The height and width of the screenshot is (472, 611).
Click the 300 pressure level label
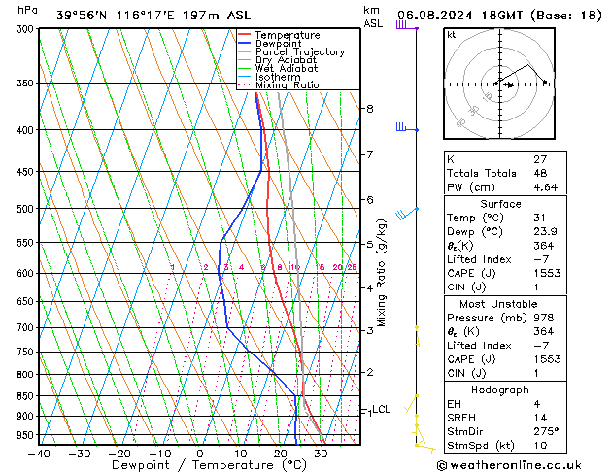coord(27,29)
